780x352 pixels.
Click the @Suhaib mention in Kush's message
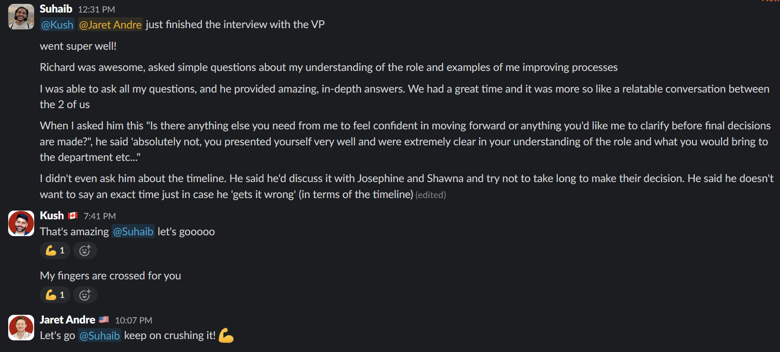[x=133, y=232]
